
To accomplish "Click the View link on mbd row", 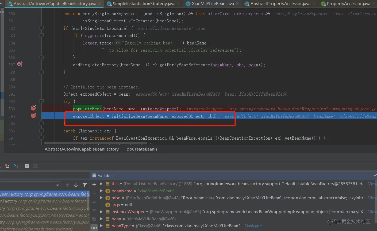I will click(372, 198).
